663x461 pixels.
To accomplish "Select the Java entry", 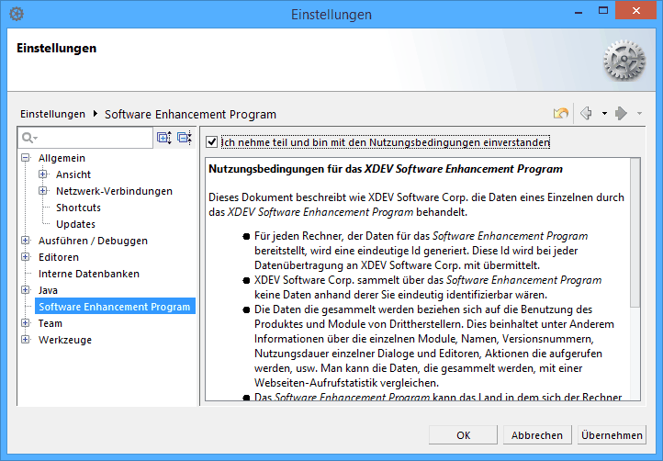I will [48, 289].
